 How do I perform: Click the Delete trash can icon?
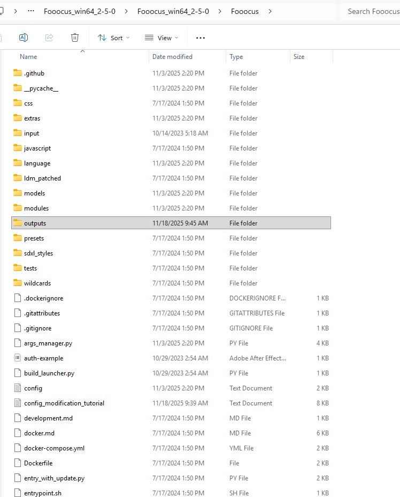coord(75,37)
